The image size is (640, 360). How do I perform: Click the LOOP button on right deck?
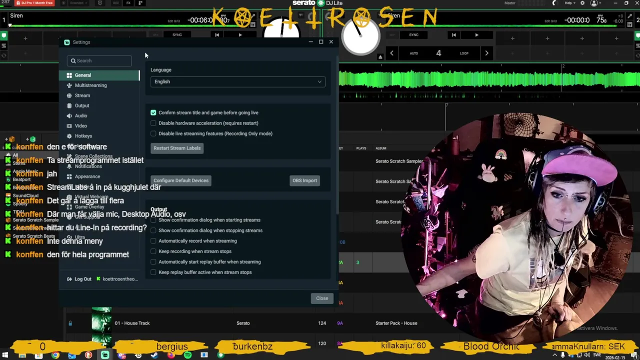click(x=464, y=53)
